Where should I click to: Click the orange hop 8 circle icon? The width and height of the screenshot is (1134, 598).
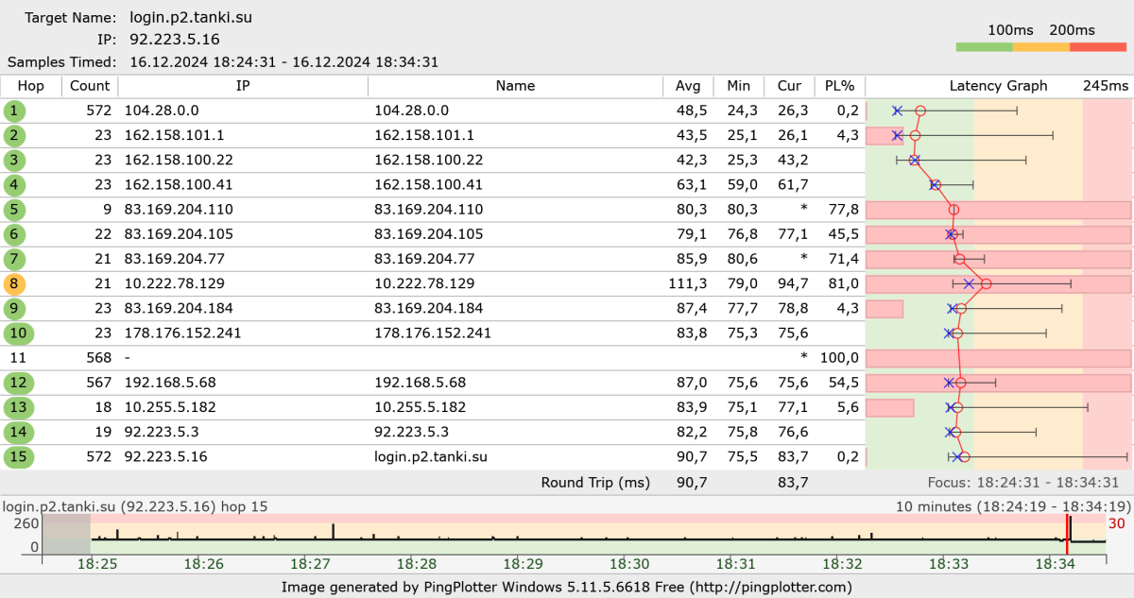(x=14, y=283)
